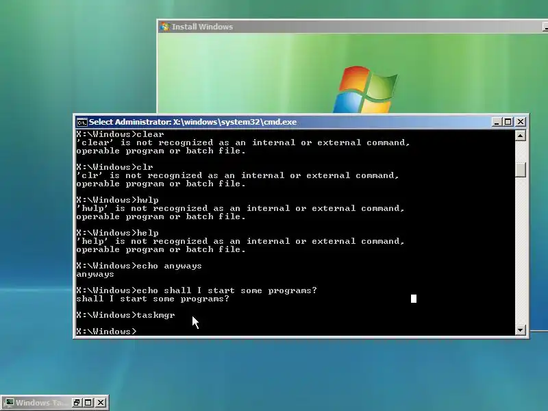This screenshot has height=411, width=548.
Task: Click the 'X:\Windows>help' command line
Action: pyautogui.click(x=117, y=233)
